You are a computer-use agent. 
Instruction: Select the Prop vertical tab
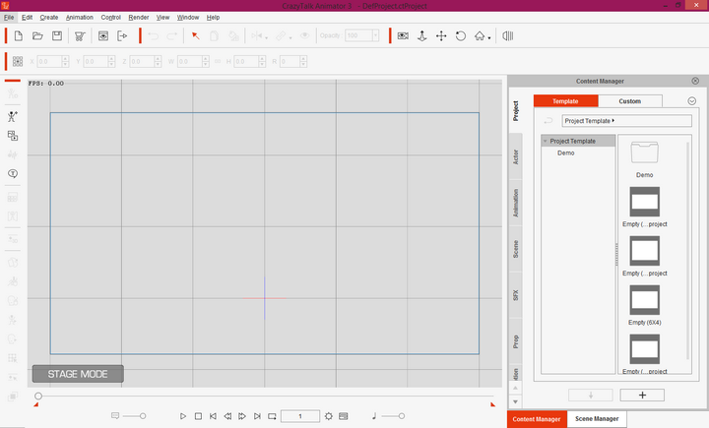tap(515, 341)
